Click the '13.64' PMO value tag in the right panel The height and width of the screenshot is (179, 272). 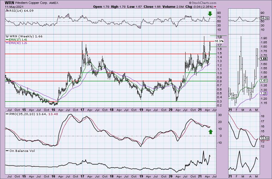(264, 138)
